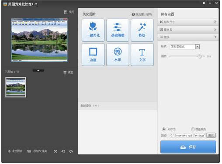
Task: Select the 特效 magic wand effects tool
Action: [142, 30]
